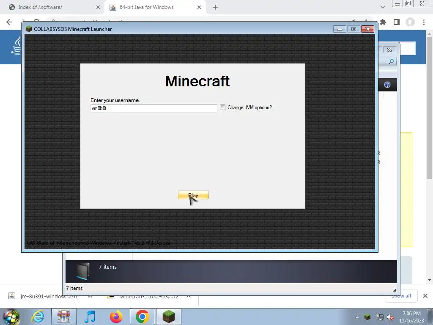Click the Java logo on the webpage
Viewport: 433px width, 325px height.
[17, 46]
